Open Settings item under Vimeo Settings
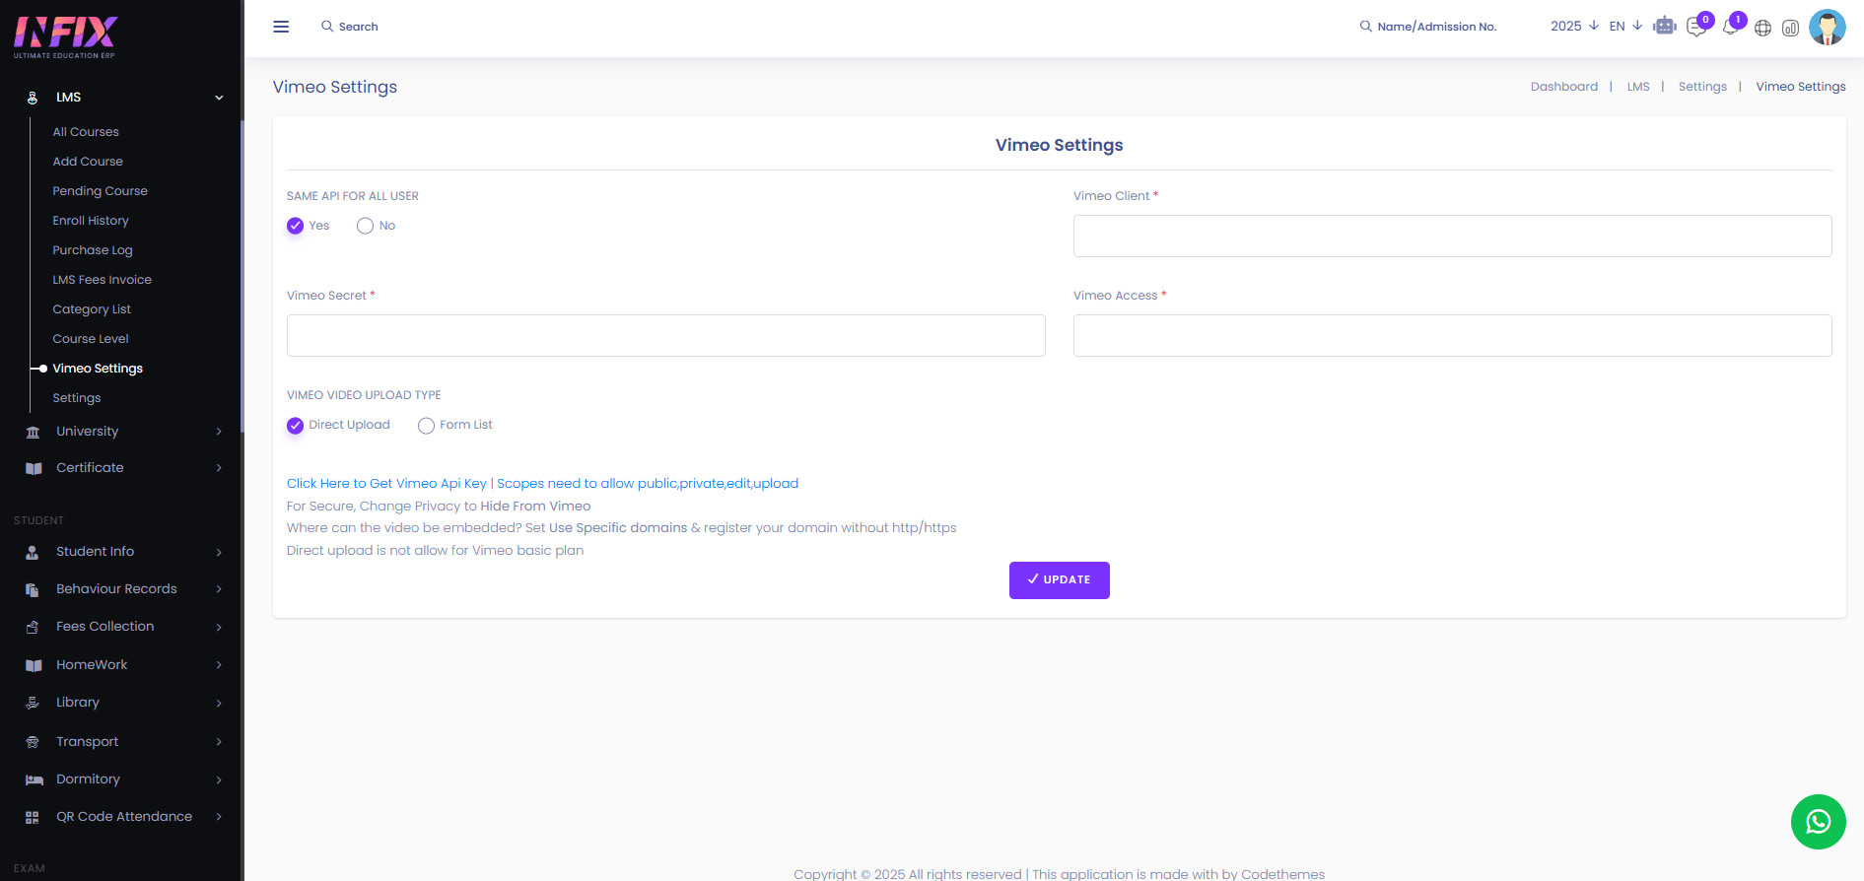 click(x=77, y=398)
